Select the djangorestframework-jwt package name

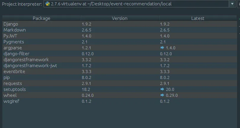click(x=30, y=66)
